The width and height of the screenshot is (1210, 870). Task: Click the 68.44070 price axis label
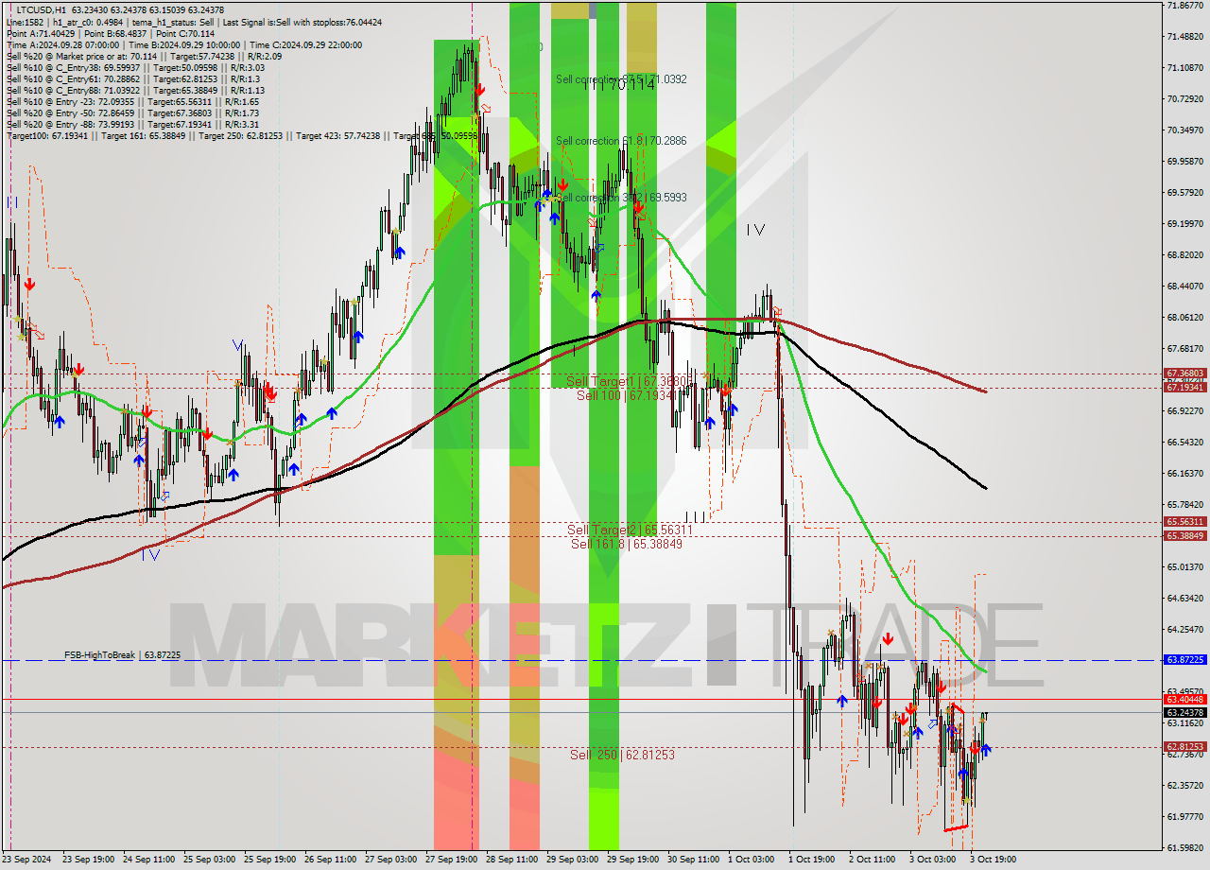coord(1184,287)
